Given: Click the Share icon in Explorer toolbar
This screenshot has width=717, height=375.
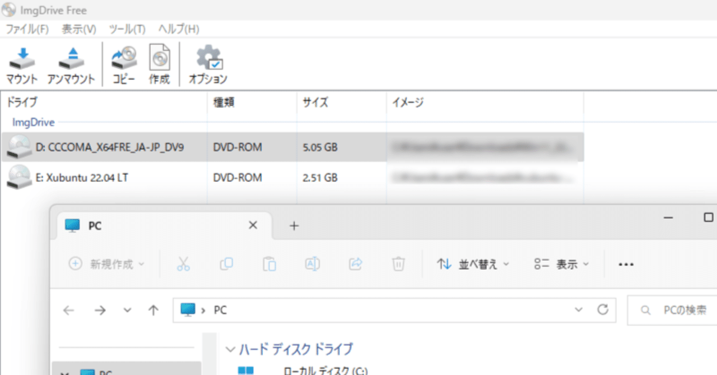Looking at the screenshot, I should point(355,264).
